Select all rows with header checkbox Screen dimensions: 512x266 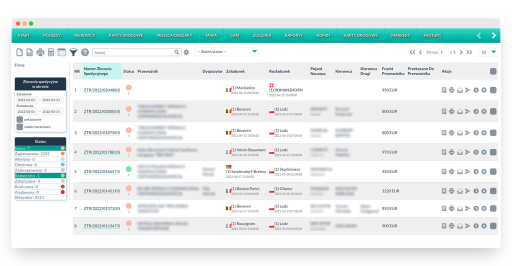(493, 71)
